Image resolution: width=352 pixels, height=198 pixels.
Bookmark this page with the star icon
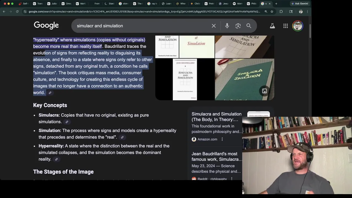click(272, 12)
